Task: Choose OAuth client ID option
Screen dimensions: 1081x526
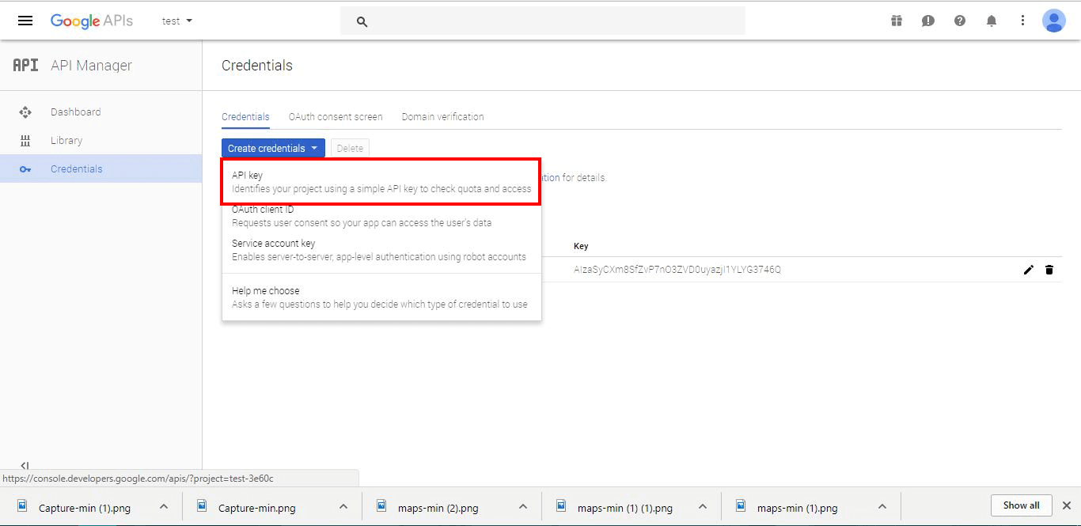Action: [381, 216]
